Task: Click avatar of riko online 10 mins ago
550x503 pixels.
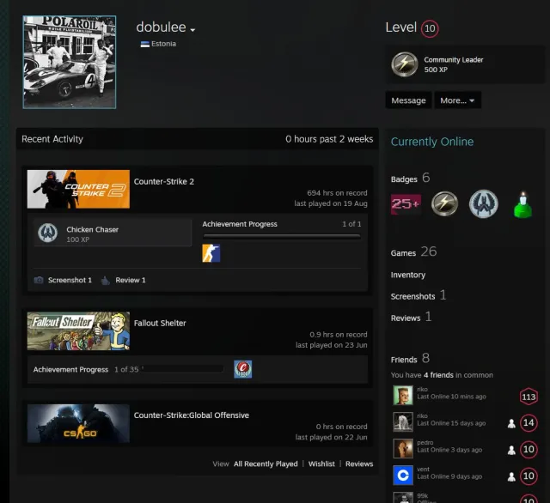Action: click(x=403, y=395)
